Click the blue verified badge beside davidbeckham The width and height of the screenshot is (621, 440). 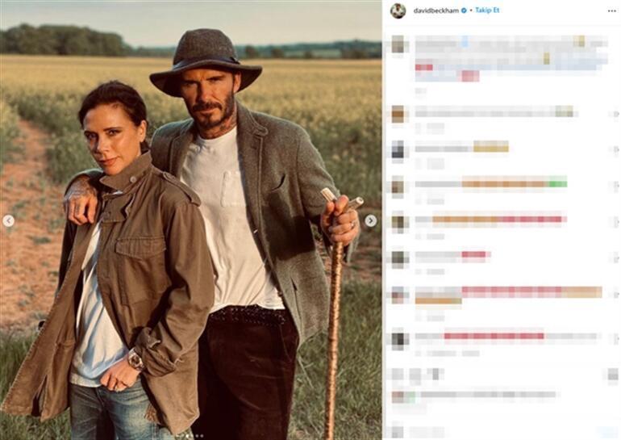pos(464,10)
